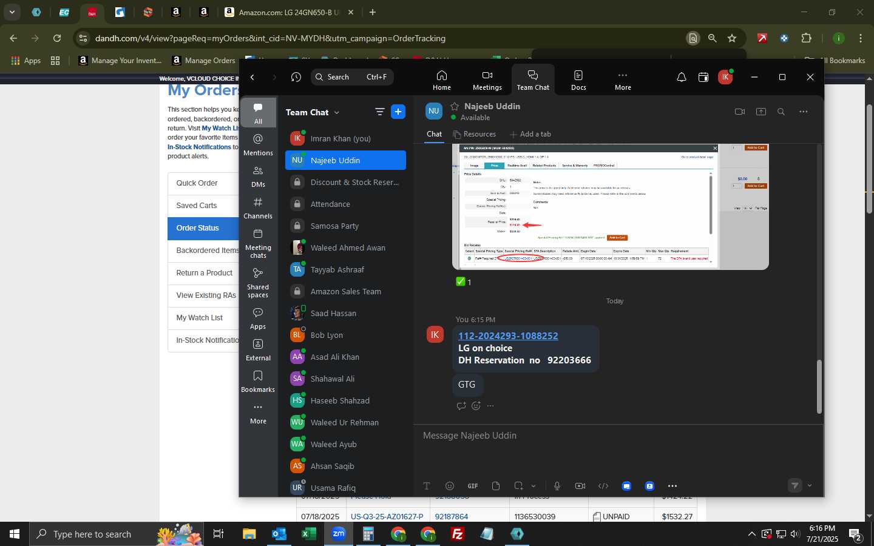Switch to Resources tab
This screenshot has width=874, height=546.
pos(474,134)
